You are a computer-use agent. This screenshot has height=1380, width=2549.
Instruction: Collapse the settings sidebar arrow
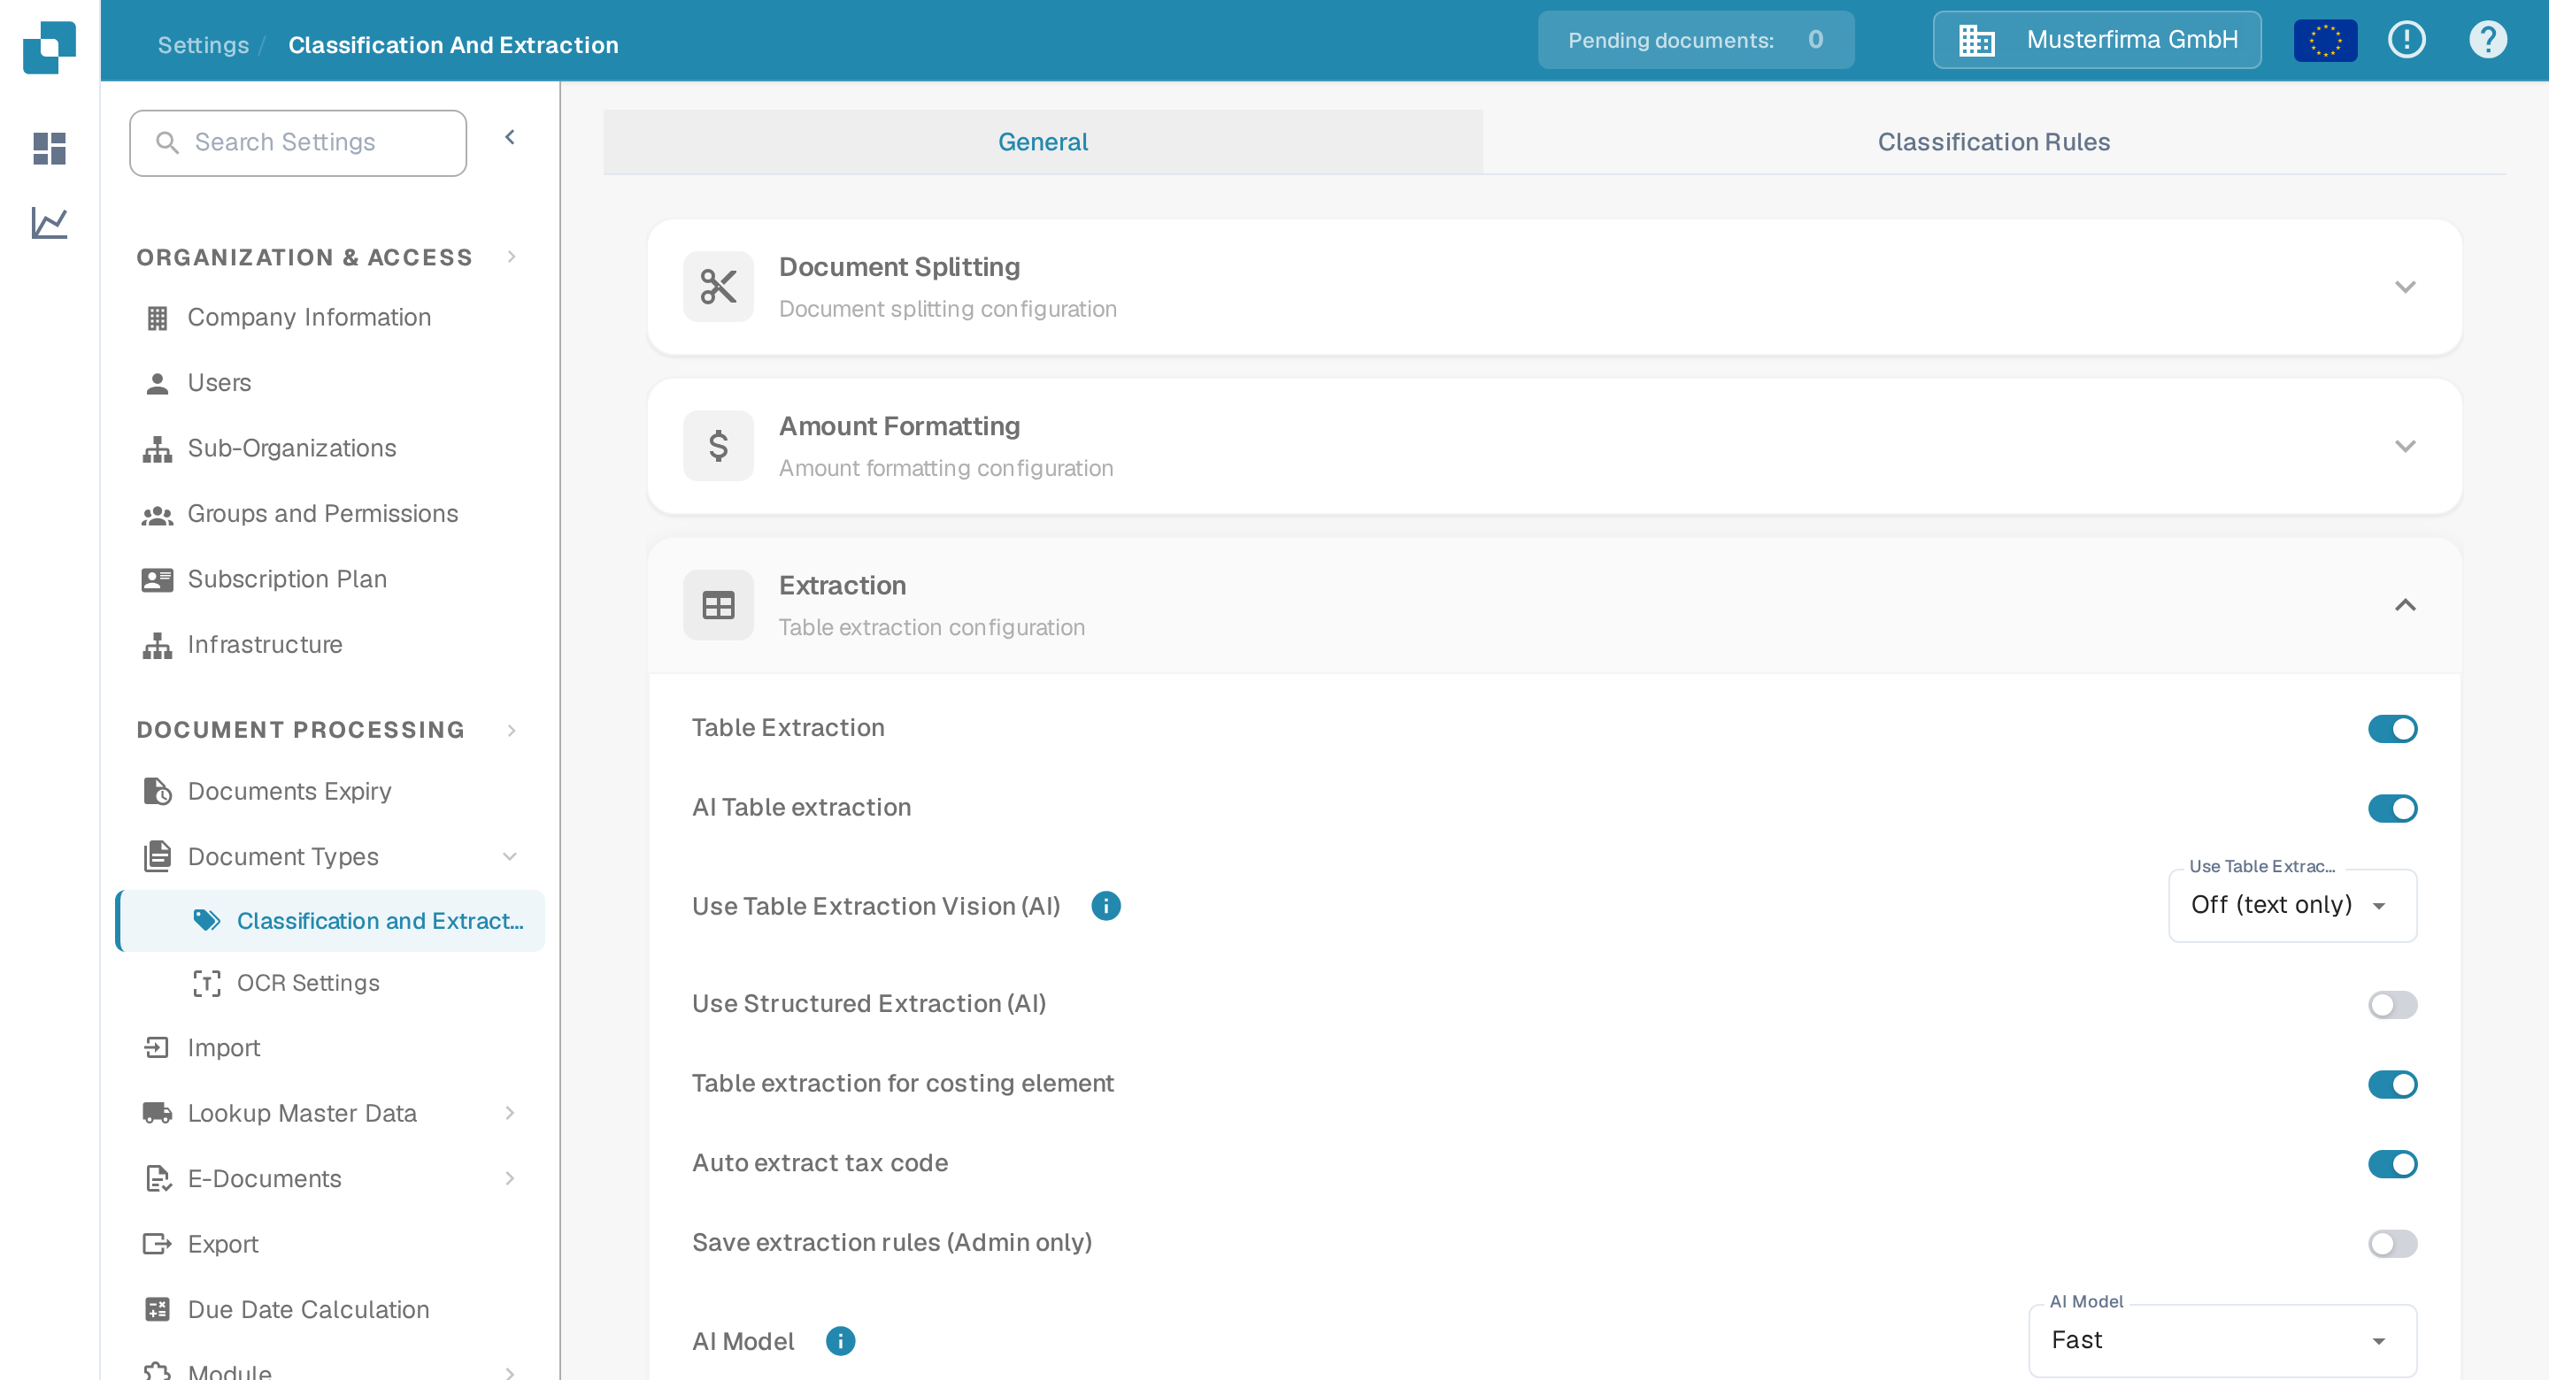(x=510, y=137)
